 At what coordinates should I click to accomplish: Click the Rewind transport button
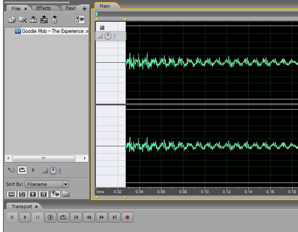click(x=89, y=217)
